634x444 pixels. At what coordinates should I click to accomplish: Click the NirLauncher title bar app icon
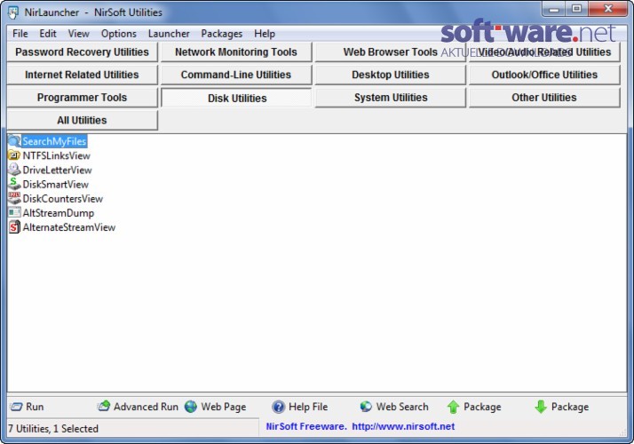pyautogui.click(x=13, y=12)
